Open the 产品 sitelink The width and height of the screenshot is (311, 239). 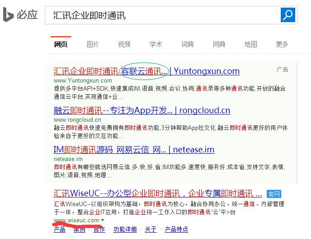pos(60,229)
